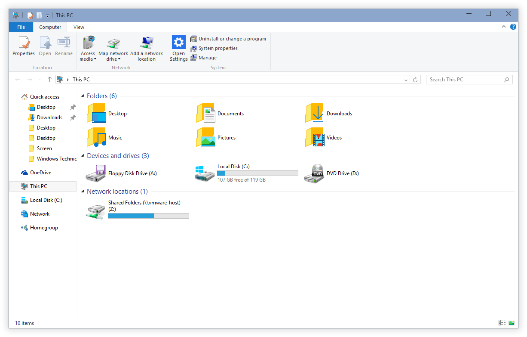The height and width of the screenshot is (337, 527).
Task: Collapse the ribbon with the chevron
Action: 504,27
